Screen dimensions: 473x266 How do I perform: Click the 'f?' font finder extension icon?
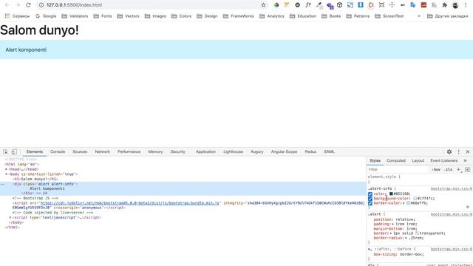point(308,5)
